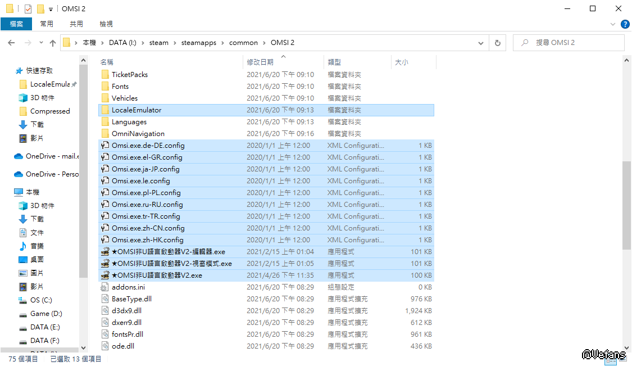Screen dimensions: 632x366
Task: Switch to the 常用 ribbon tab
Action: 47,24
